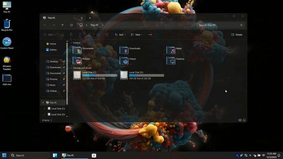Image resolution: width=283 pixels, height=159 pixels.
Task: Open the Sort dropdown
Action: [120, 34]
